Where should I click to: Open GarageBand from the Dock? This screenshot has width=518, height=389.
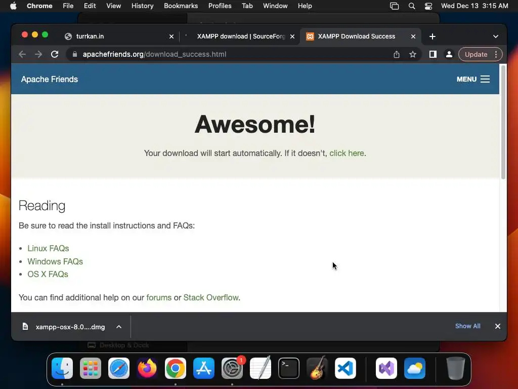click(317, 368)
